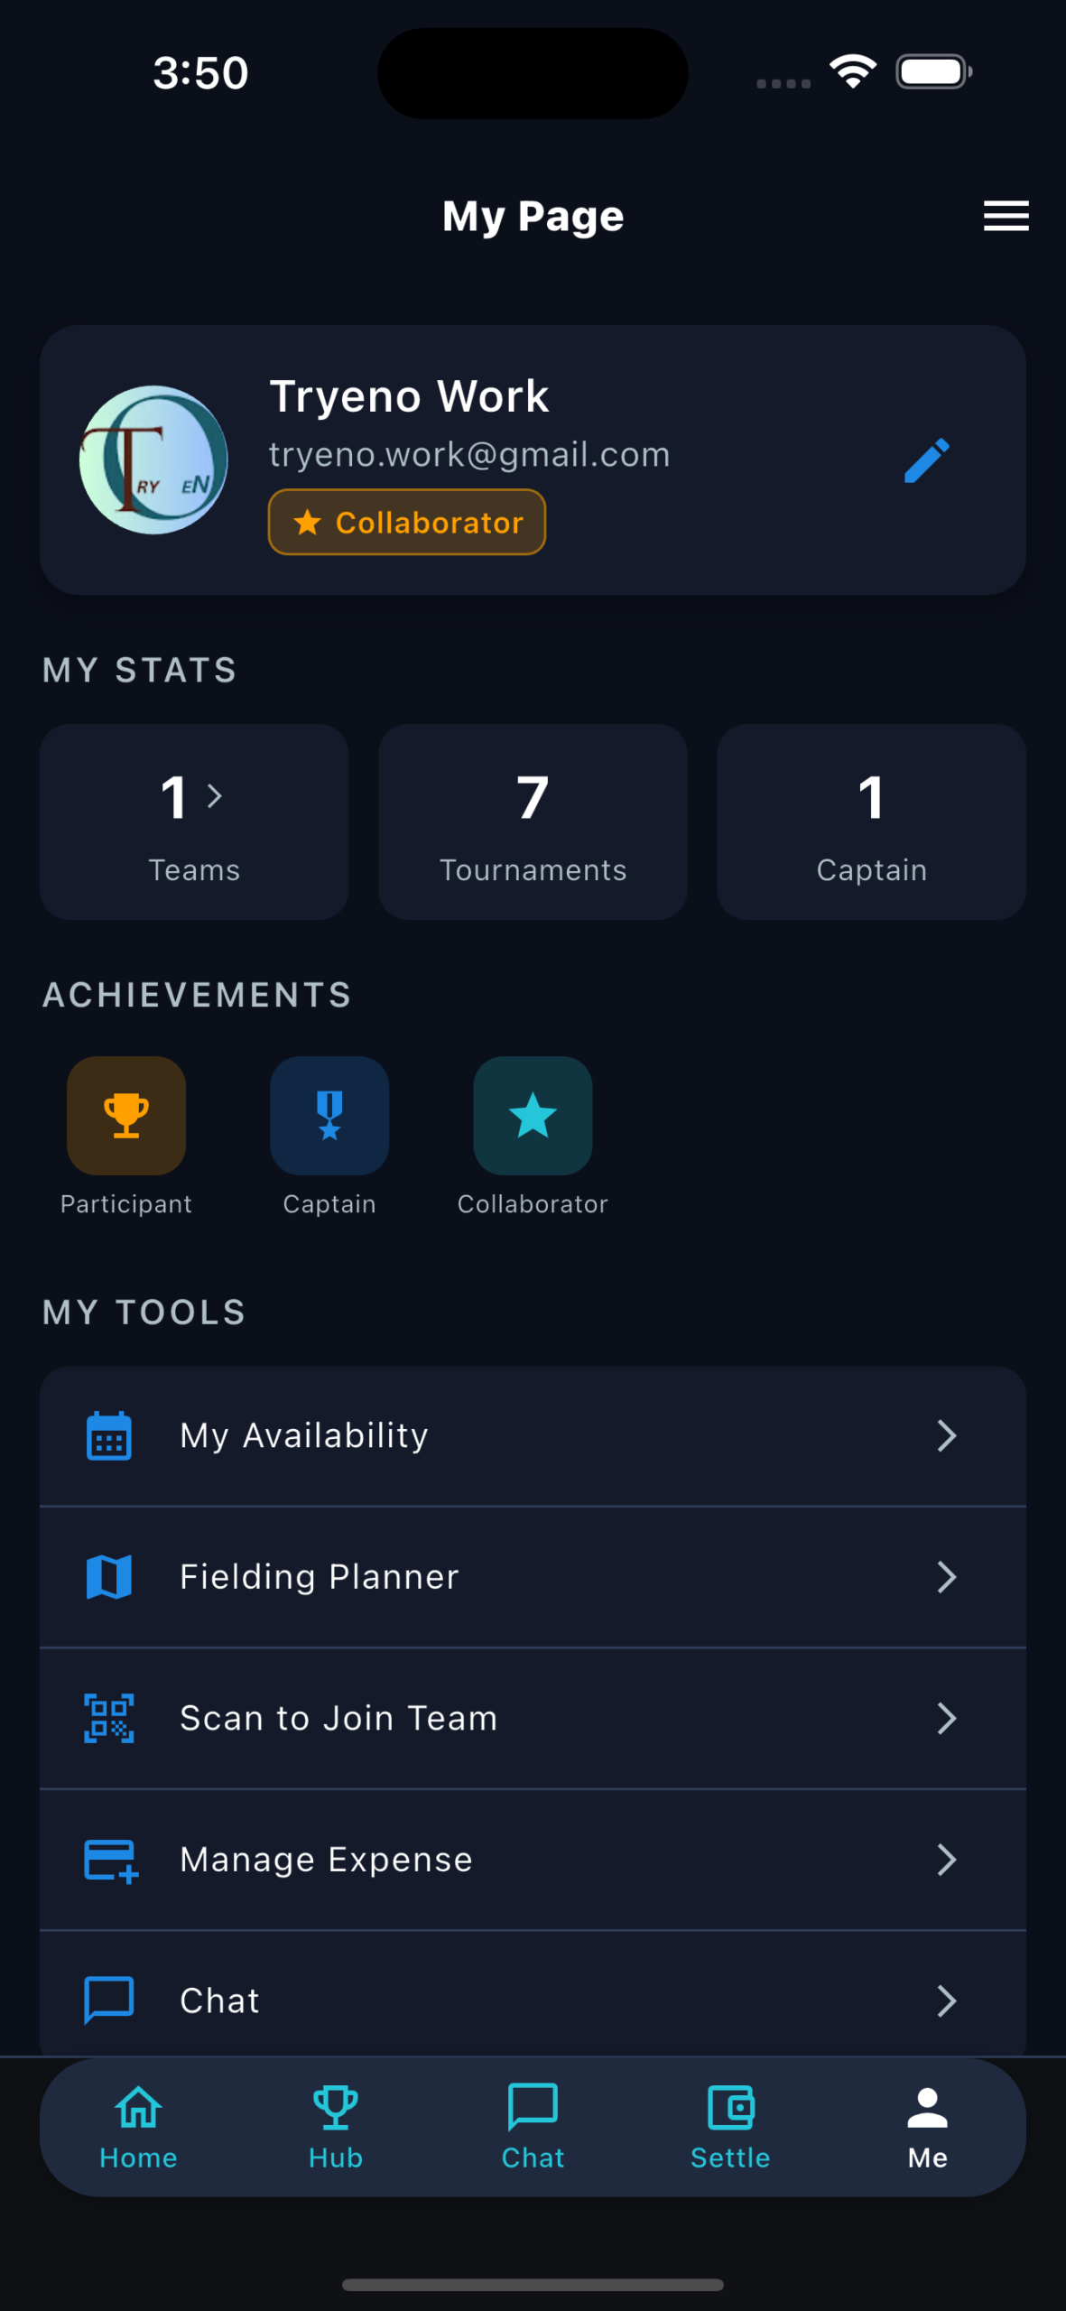The height and width of the screenshot is (2311, 1066).
Task: Switch to the Hub tab
Action: 336,2127
